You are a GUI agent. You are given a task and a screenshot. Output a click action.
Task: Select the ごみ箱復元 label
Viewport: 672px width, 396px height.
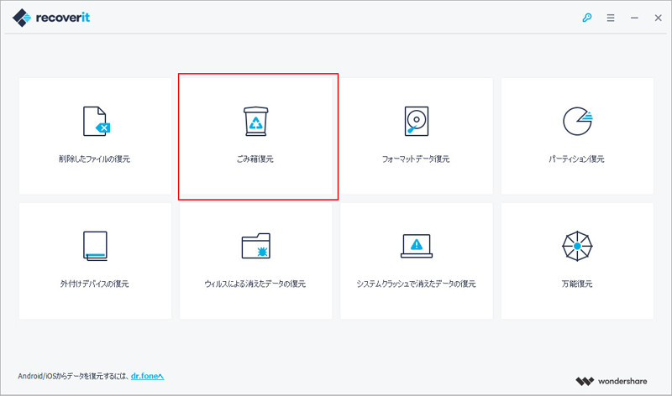tap(256, 159)
